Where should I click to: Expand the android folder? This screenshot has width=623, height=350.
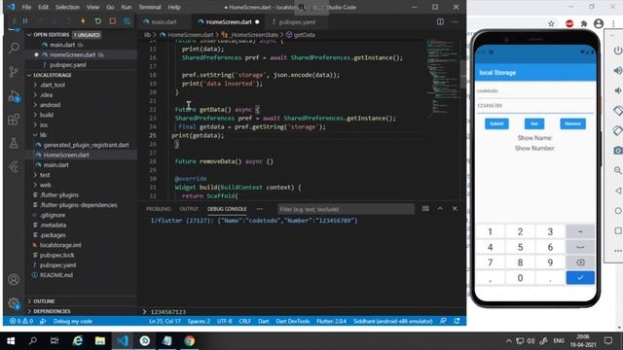pyautogui.click(x=50, y=105)
